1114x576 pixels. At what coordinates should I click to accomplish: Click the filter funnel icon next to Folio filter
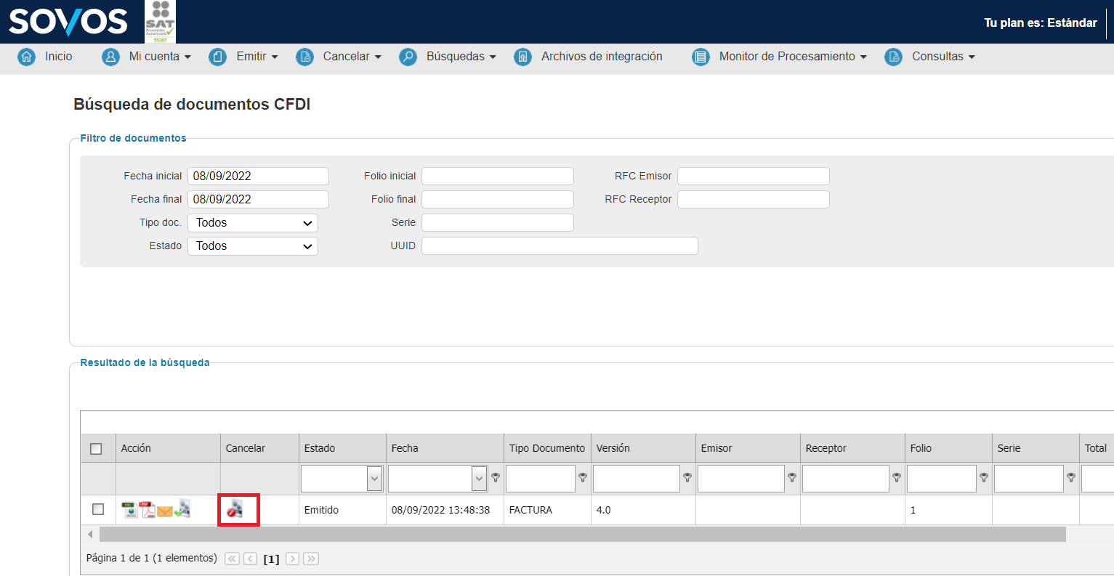(984, 477)
